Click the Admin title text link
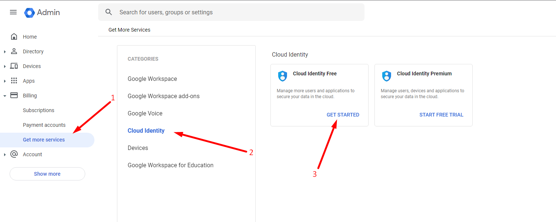The width and height of the screenshot is (556, 222). point(48,12)
